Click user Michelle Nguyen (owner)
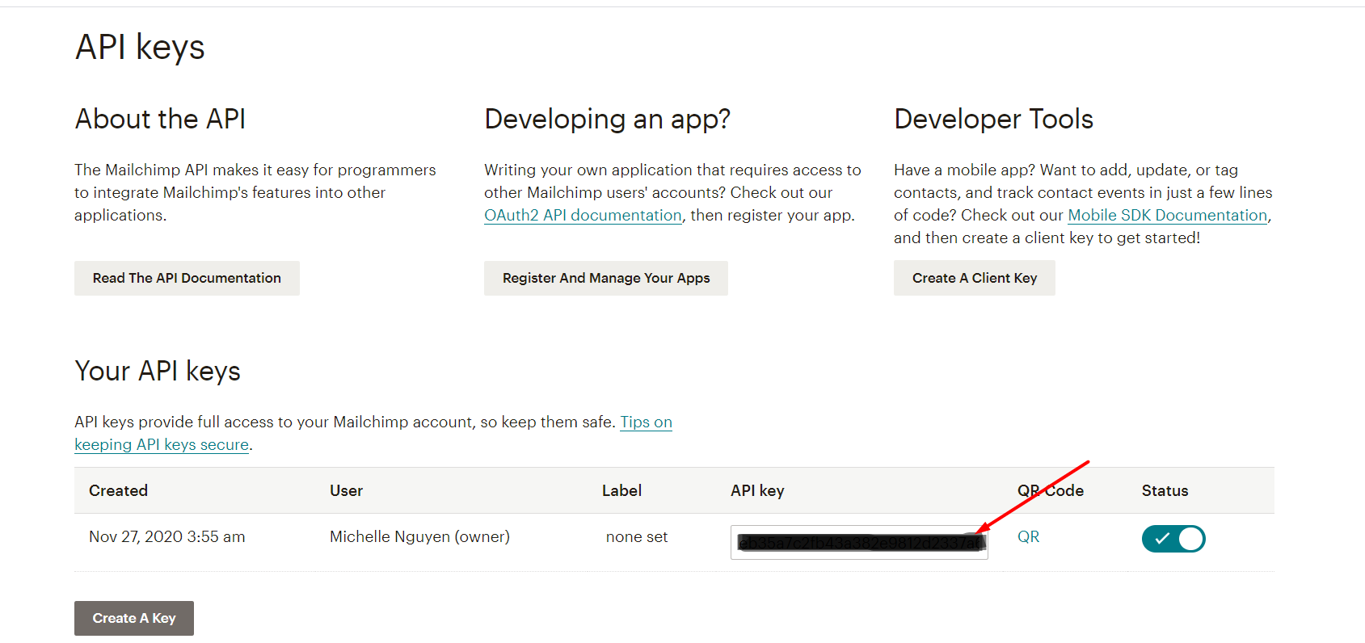Screen dimensions: 1365x643 click(419, 536)
